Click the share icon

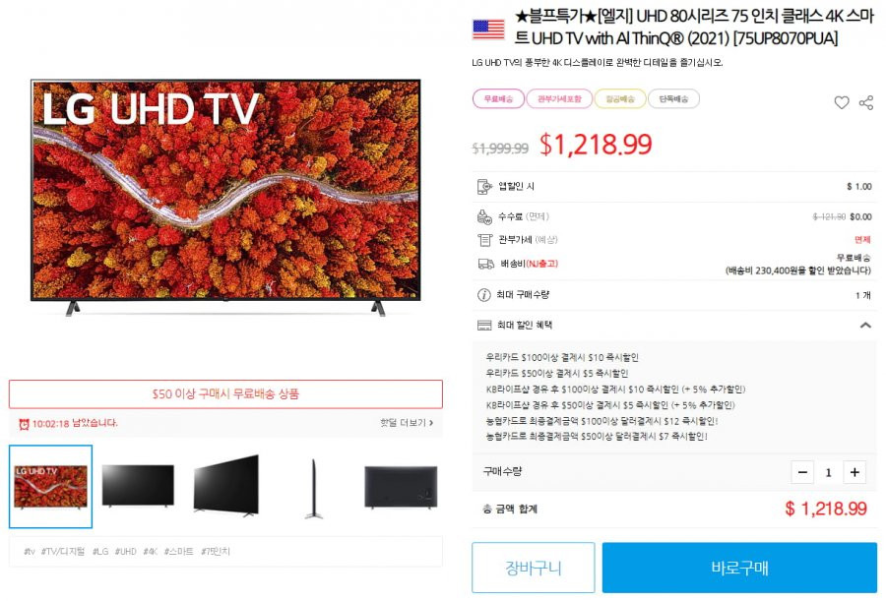click(x=865, y=103)
